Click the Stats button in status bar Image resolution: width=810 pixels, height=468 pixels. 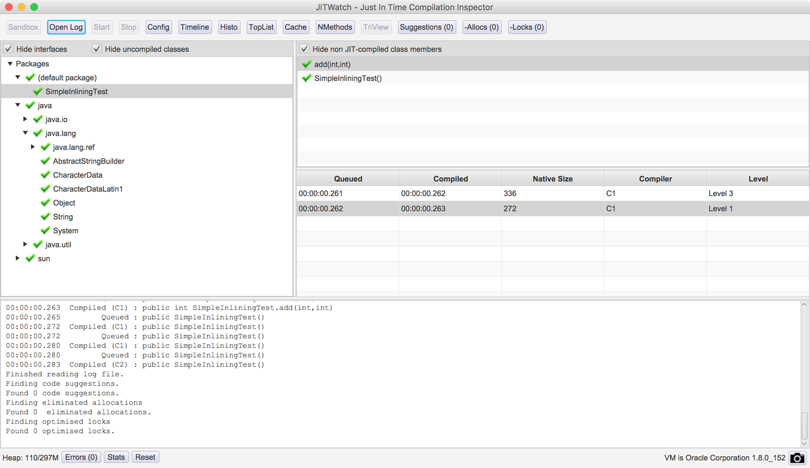[x=116, y=457]
